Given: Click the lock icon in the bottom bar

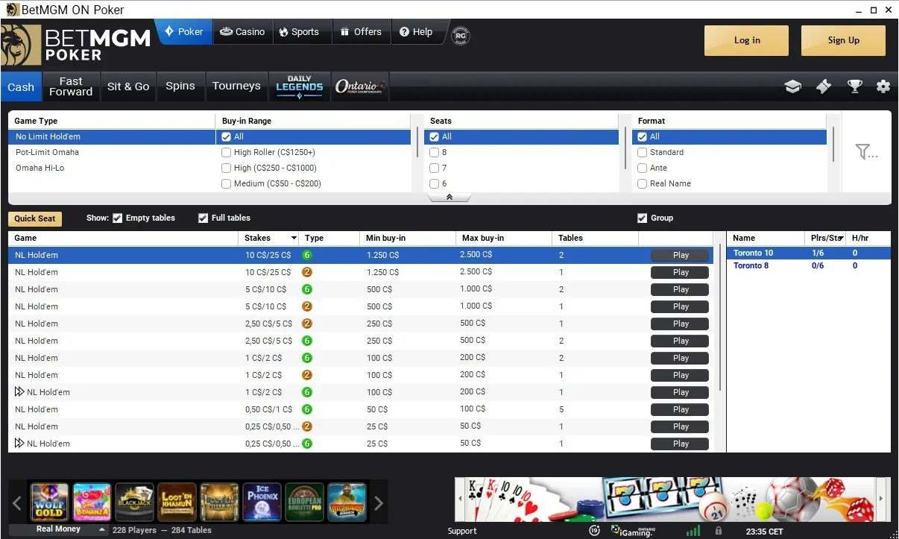Looking at the screenshot, I should click(718, 531).
